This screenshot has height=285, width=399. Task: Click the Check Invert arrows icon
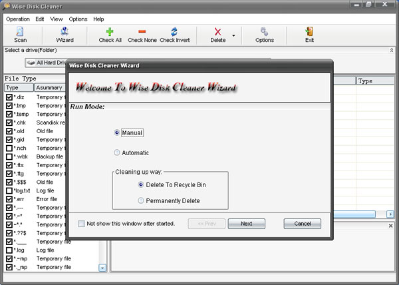[174, 32]
